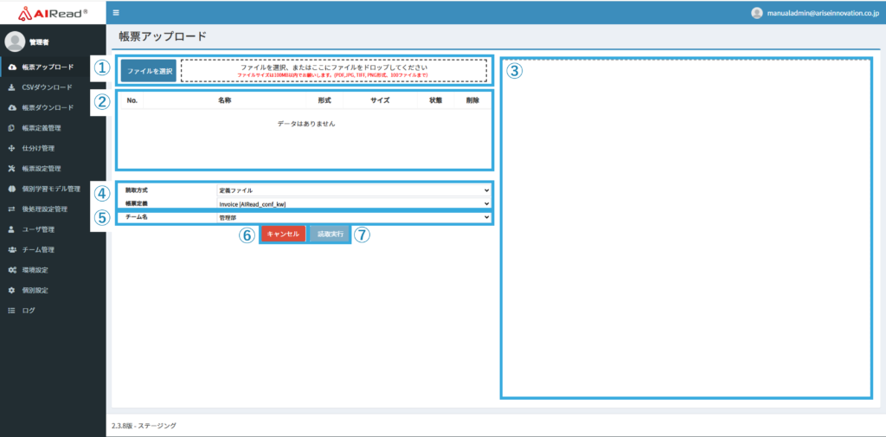Screen dimensions: 886x437
Task: Click the 読取実行 button
Action: [x=330, y=235]
